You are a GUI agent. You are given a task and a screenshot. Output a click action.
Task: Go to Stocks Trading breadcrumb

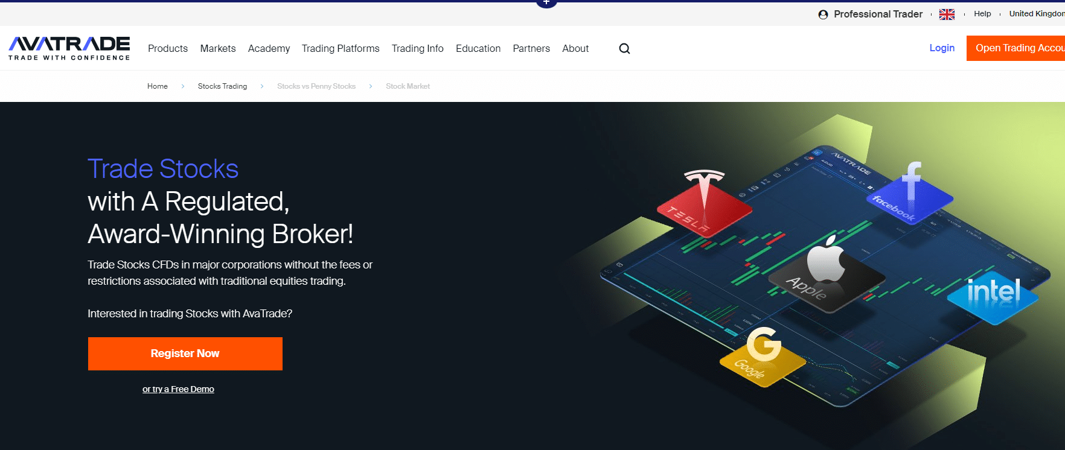click(222, 86)
